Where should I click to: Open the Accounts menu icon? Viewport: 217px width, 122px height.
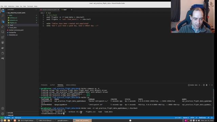click(3, 108)
